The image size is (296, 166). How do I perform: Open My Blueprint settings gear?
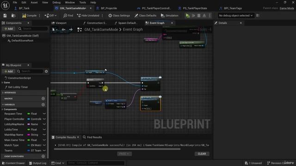tap(46, 71)
